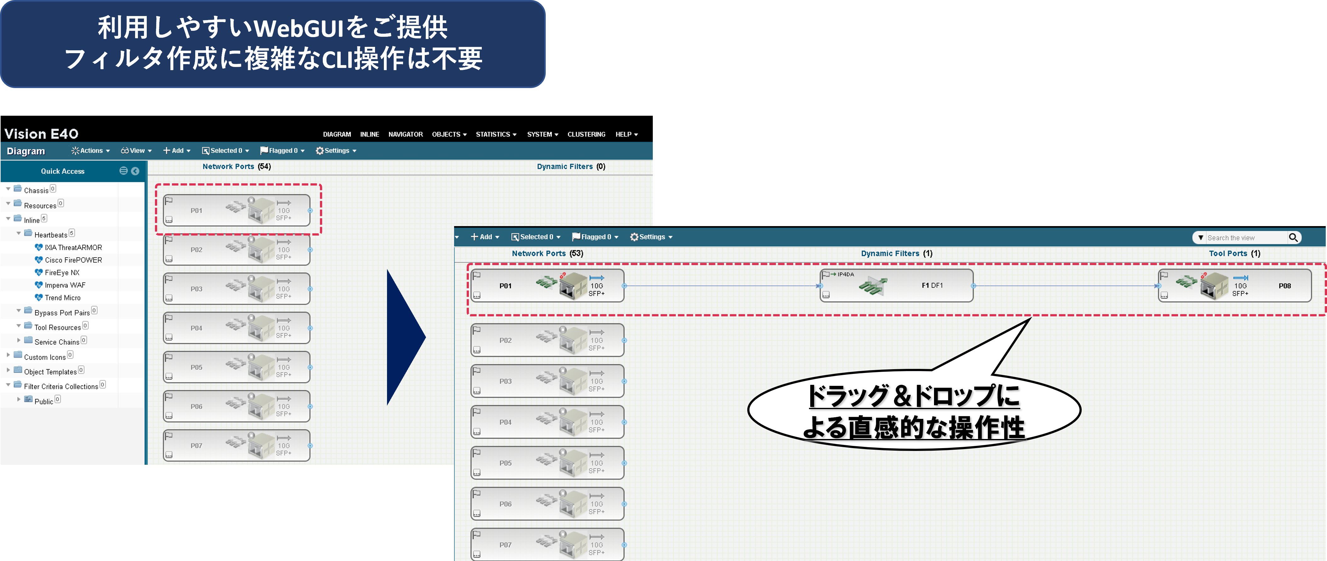Collapse the Heartbeats tree branch
This screenshot has height=561, width=1327.
pos(19,234)
